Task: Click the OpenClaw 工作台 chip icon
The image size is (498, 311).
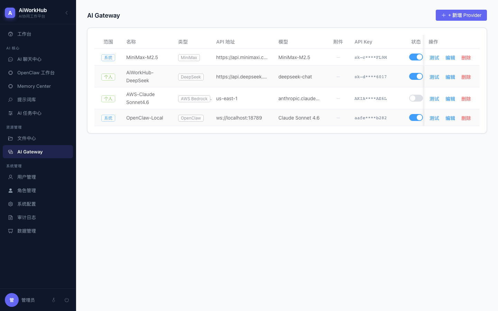Action: click(10, 73)
